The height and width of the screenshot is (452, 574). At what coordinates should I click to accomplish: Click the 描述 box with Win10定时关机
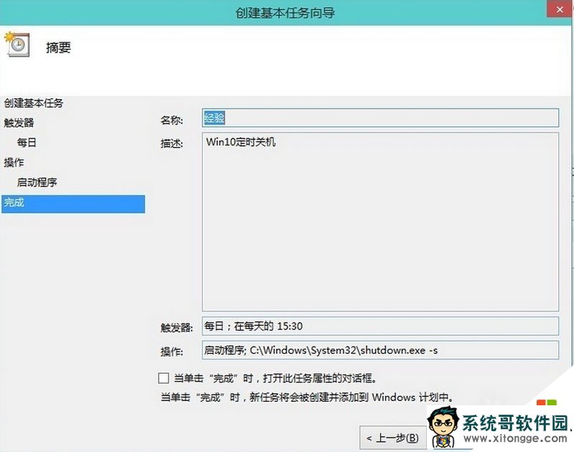(x=380, y=222)
